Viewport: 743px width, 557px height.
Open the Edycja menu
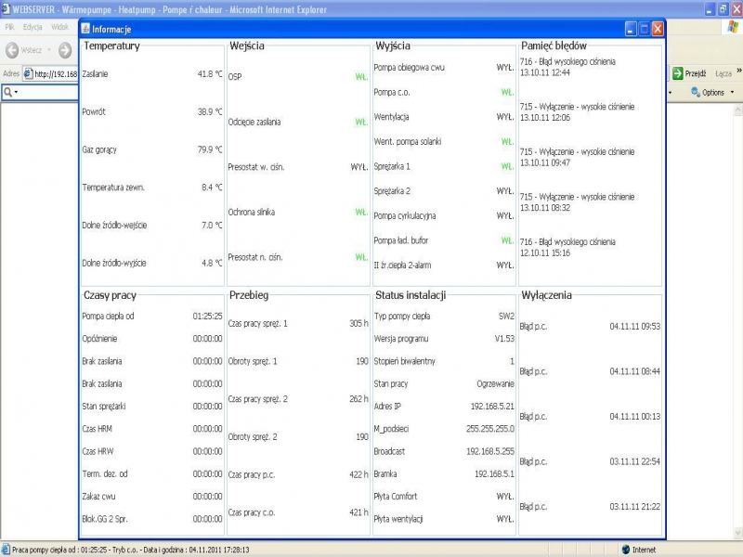[33, 27]
